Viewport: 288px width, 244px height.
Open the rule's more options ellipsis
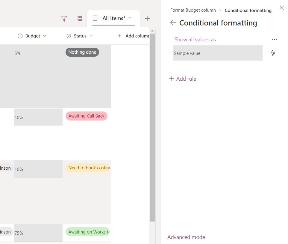[x=275, y=39]
